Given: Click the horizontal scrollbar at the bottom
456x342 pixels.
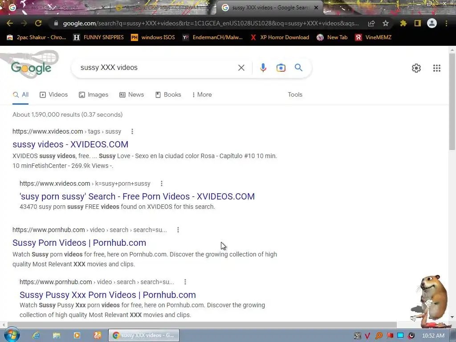Looking at the screenshot, I should click(202, 324).
